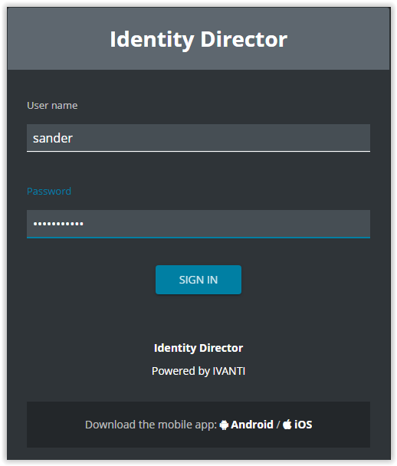Click the small bold Identity Director text
The width and height of the screenshot is (397, 466).
(198, 348)
